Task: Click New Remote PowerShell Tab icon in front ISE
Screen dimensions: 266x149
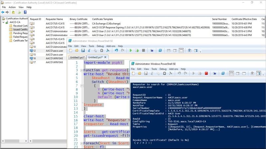Action: (214, 73)
